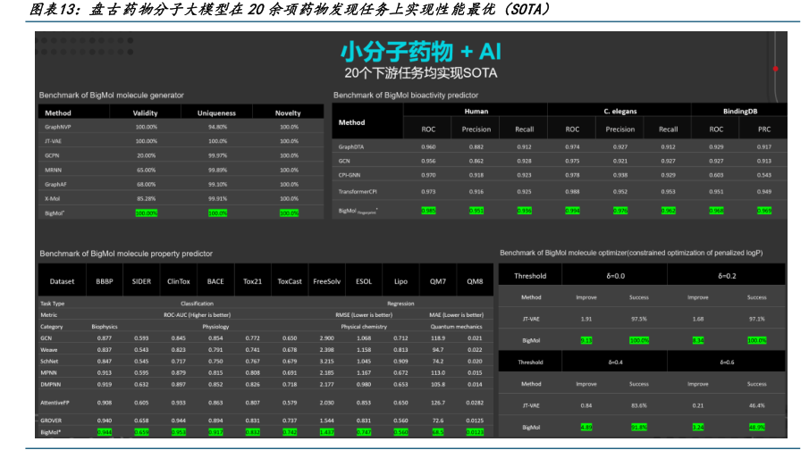This screenshot has height=450, width=809.
Task: Click the "GraphAF" row label
Action: click(x=55, y=185)
